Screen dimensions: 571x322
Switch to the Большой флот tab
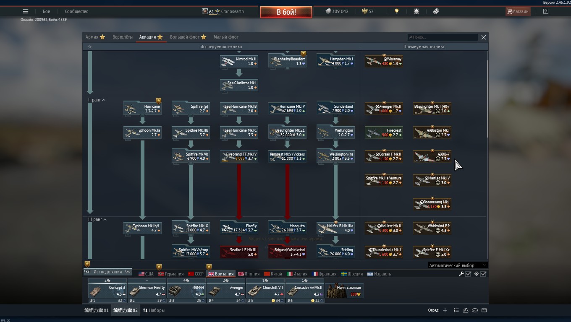[x=188, y=37]
